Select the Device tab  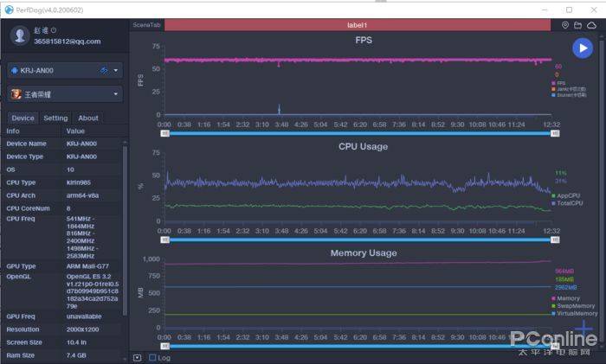[x=23, y=118]
